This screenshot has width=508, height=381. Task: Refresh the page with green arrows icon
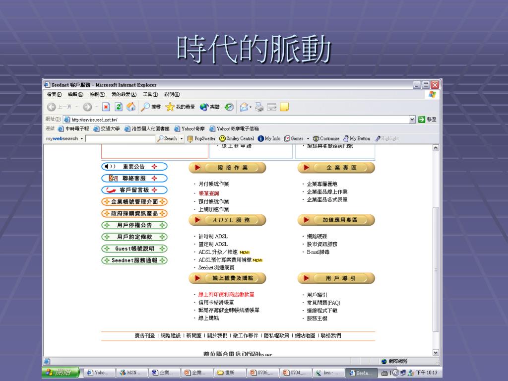tap(119, 107)
